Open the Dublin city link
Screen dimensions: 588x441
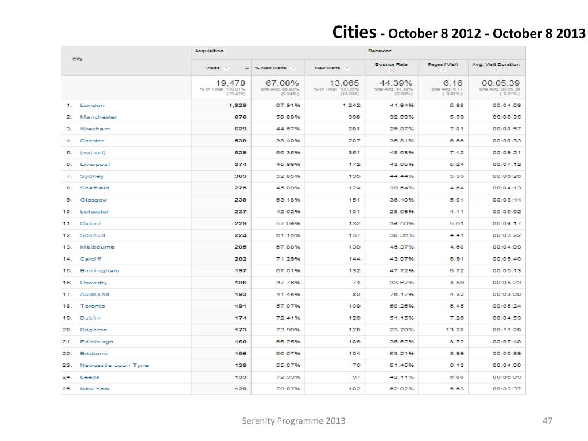point(90,318)
